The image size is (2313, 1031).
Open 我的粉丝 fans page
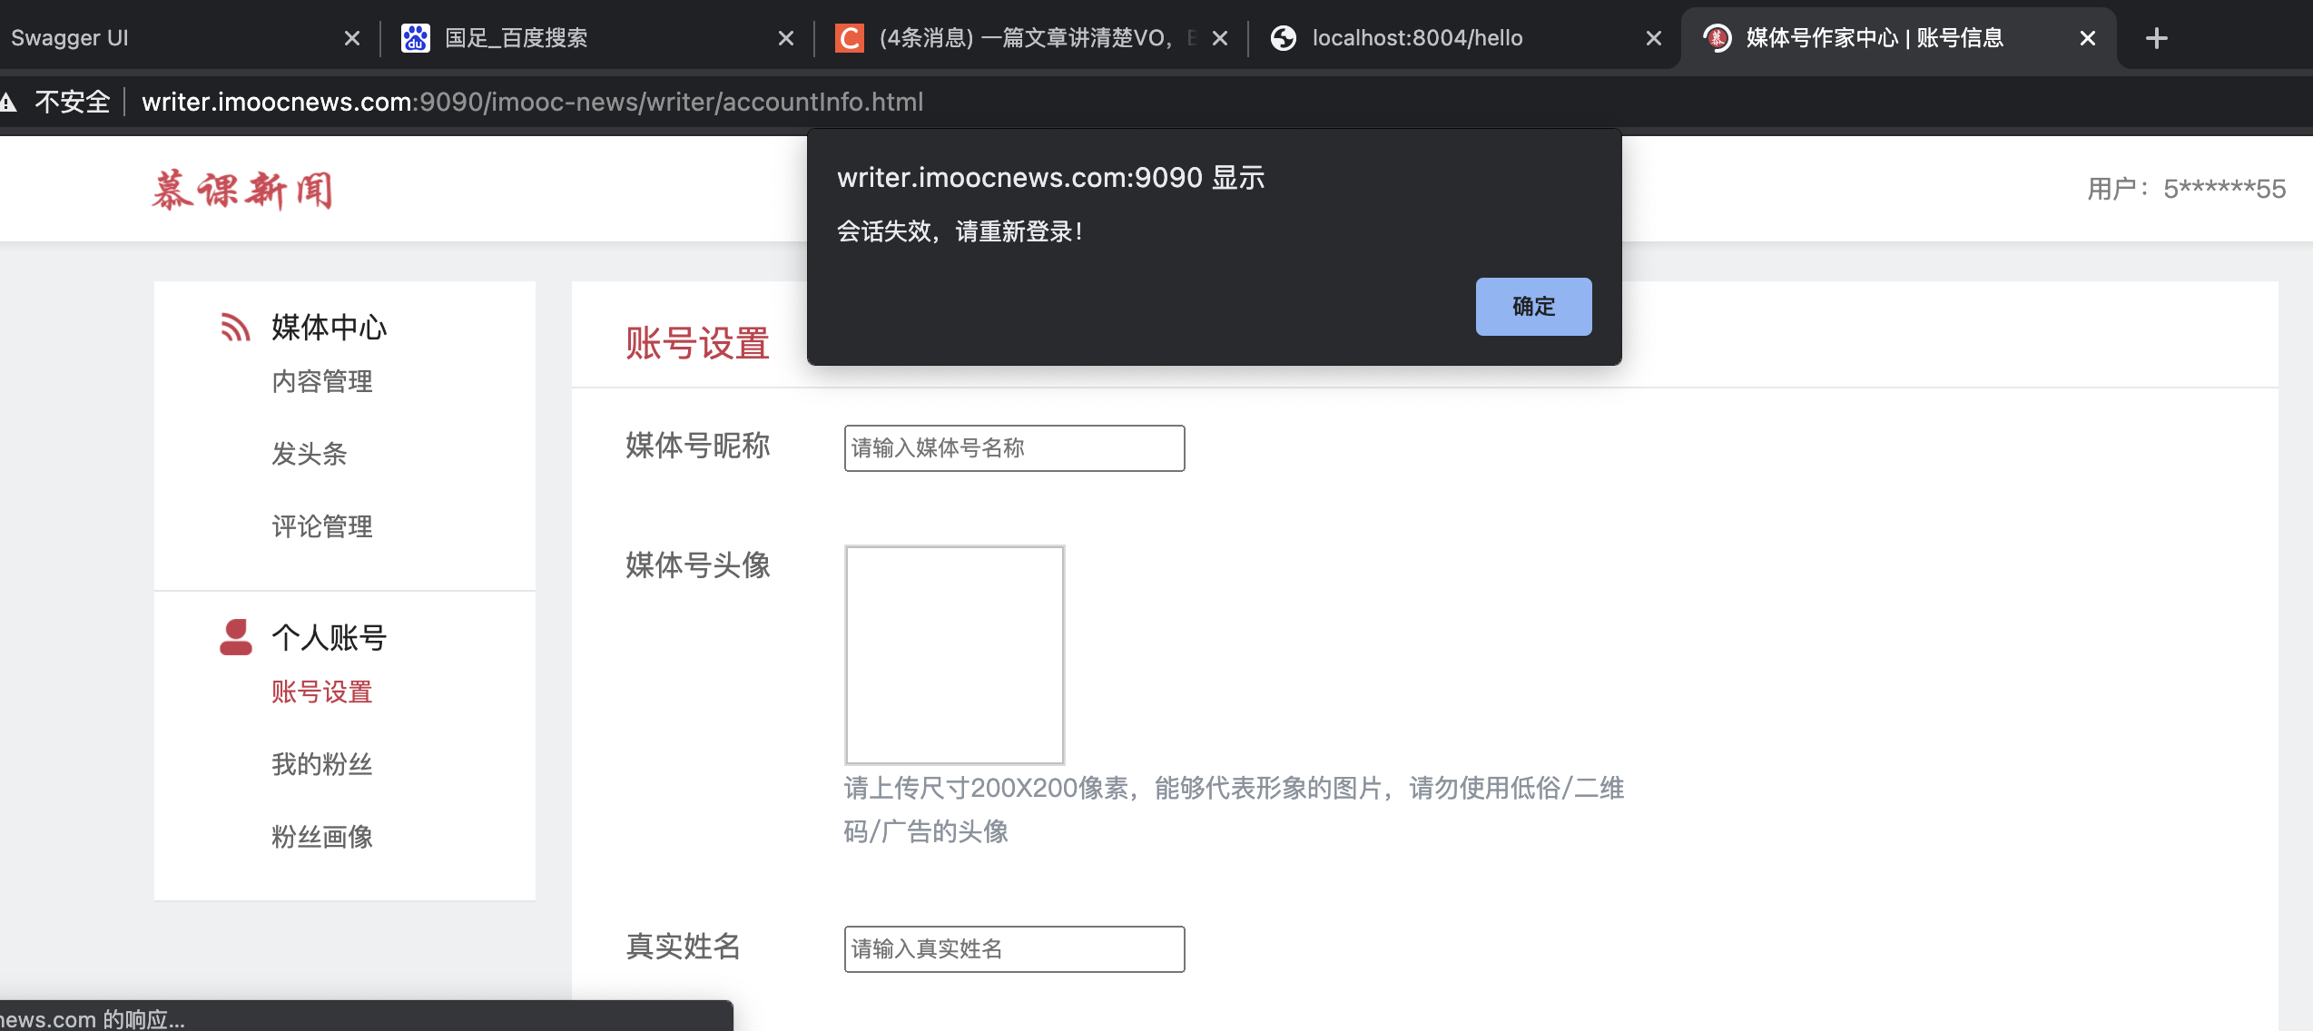(321, 764)
